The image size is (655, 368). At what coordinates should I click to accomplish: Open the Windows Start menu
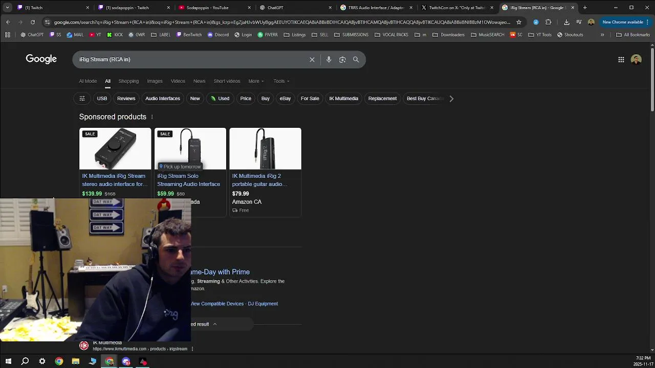8,361
